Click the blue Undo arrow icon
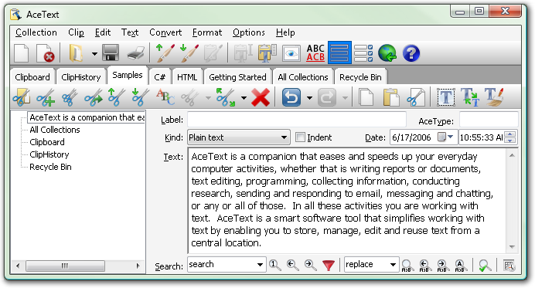This screenshot has height=288, width=535. pyautogui.click(x=291, y=98)
